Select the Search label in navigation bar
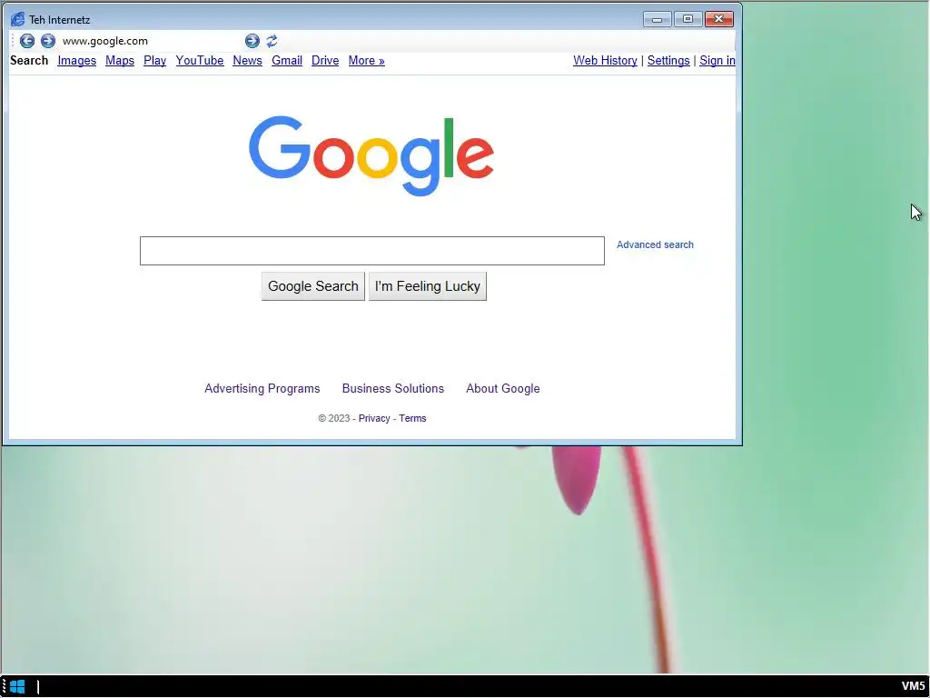Viewport: 930px width, 698px height. (x=29, y=61)
